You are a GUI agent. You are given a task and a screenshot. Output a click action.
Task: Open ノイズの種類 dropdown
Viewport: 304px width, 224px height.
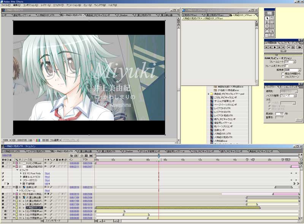(295, 96)
